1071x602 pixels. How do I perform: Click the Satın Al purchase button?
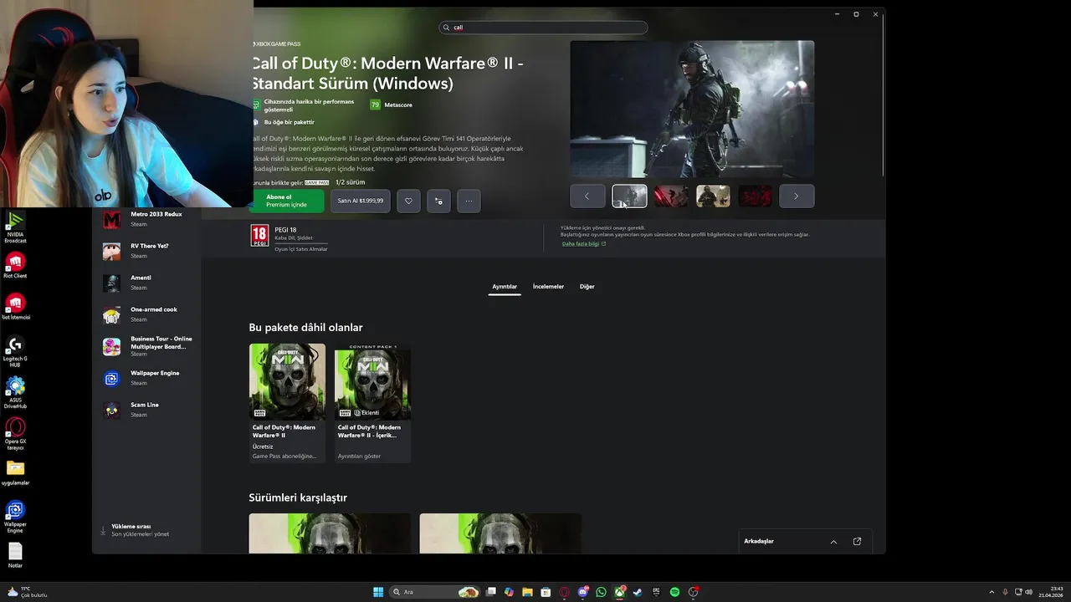coord(361,201)
